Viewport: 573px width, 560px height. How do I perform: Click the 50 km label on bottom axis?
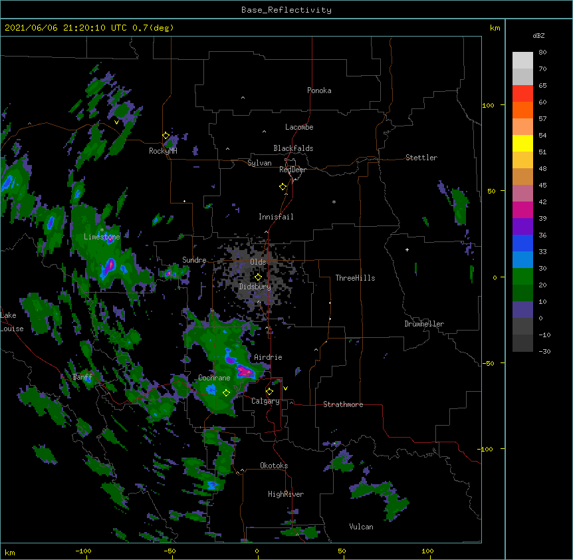click(x=342, y=551)
